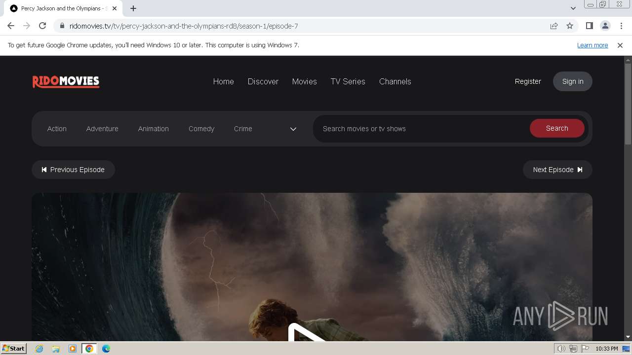This screenshot has width=632, height=355.
Task: Open the Discover page
Action: (x=263, y=81)
